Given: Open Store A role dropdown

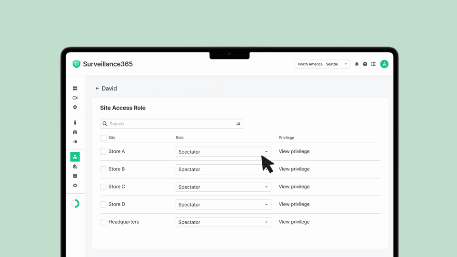Looking at the screenshot, I should 223,152.
